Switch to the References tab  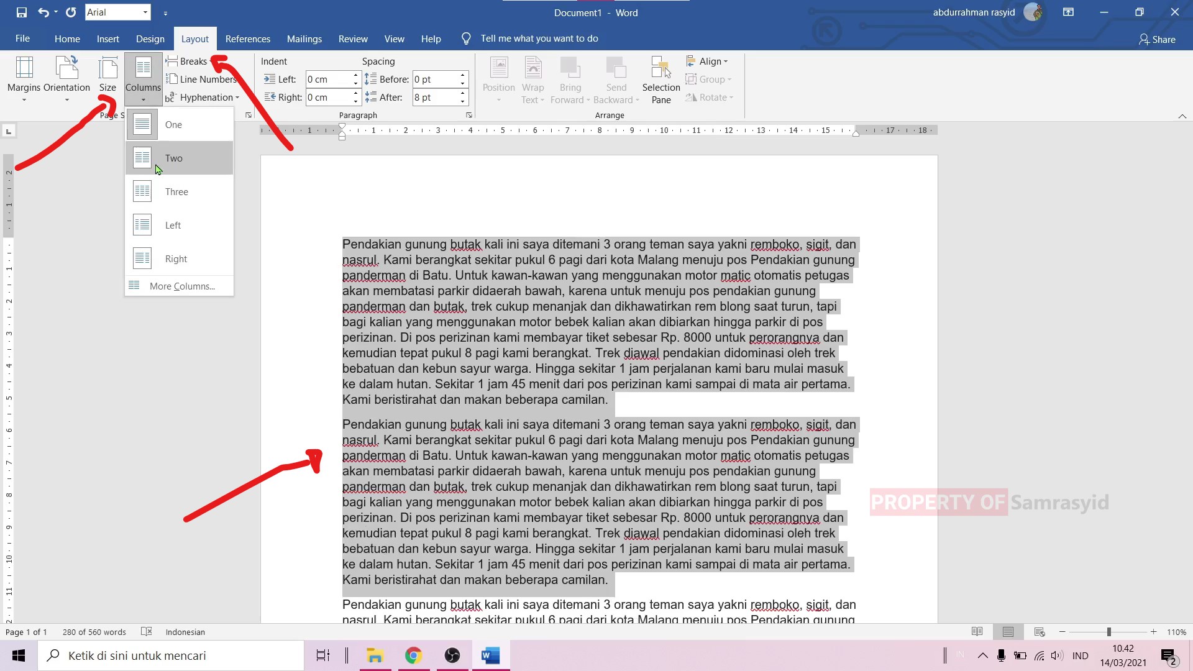coord(247,38)
